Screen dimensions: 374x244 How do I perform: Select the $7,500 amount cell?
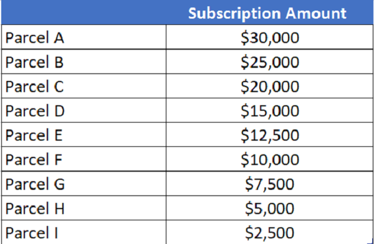pyautogui.click(x=269, y=184)
